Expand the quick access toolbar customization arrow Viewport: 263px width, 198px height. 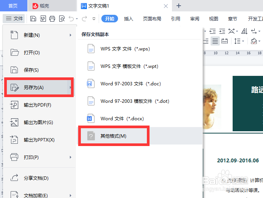pos(94,19)
